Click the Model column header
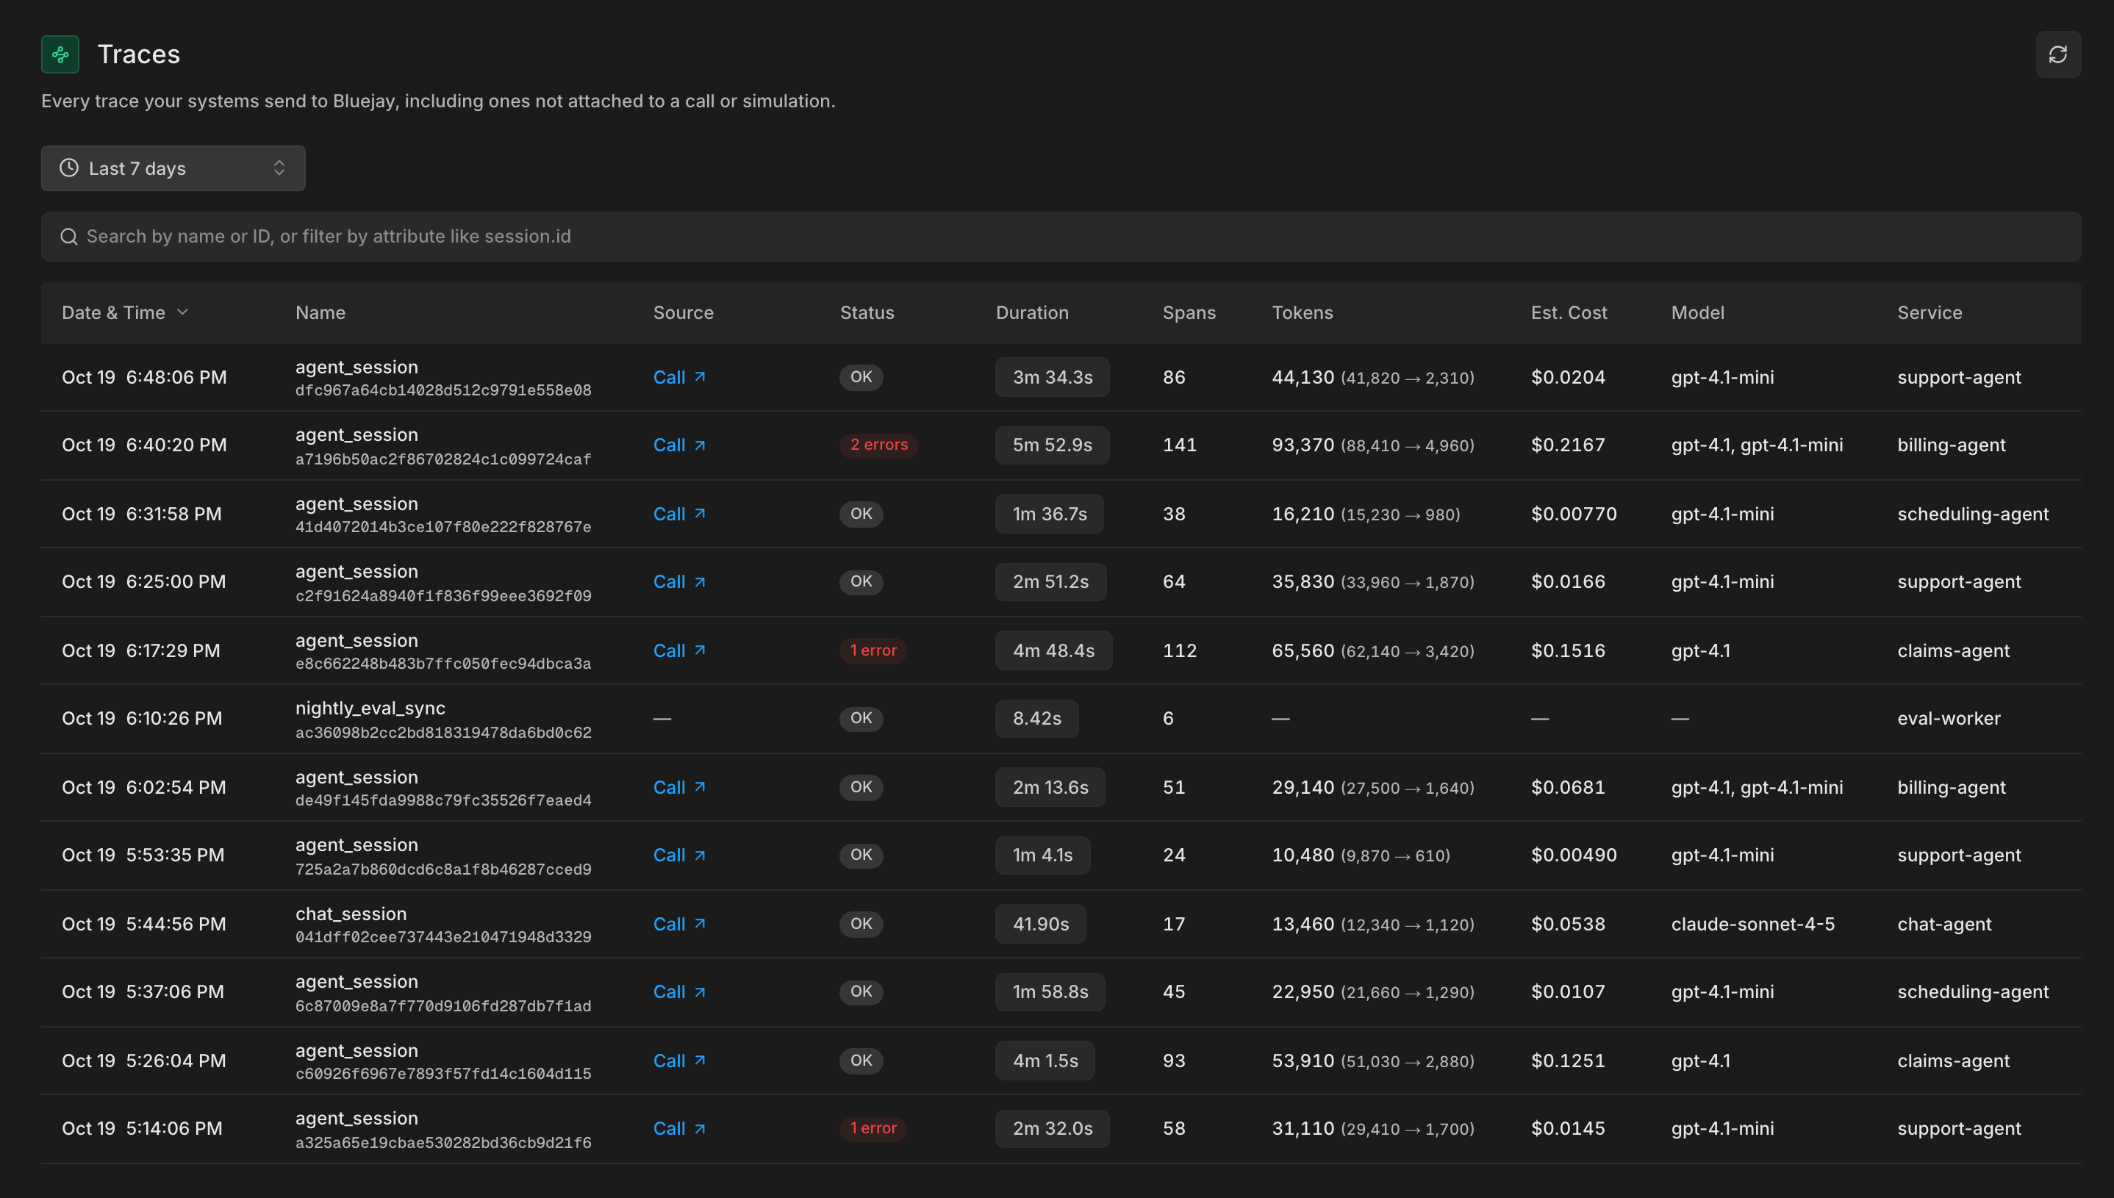Image resolution: width=2114 pixels, height=1198 pixels. pyautogui.click(x=1698, y=312)
